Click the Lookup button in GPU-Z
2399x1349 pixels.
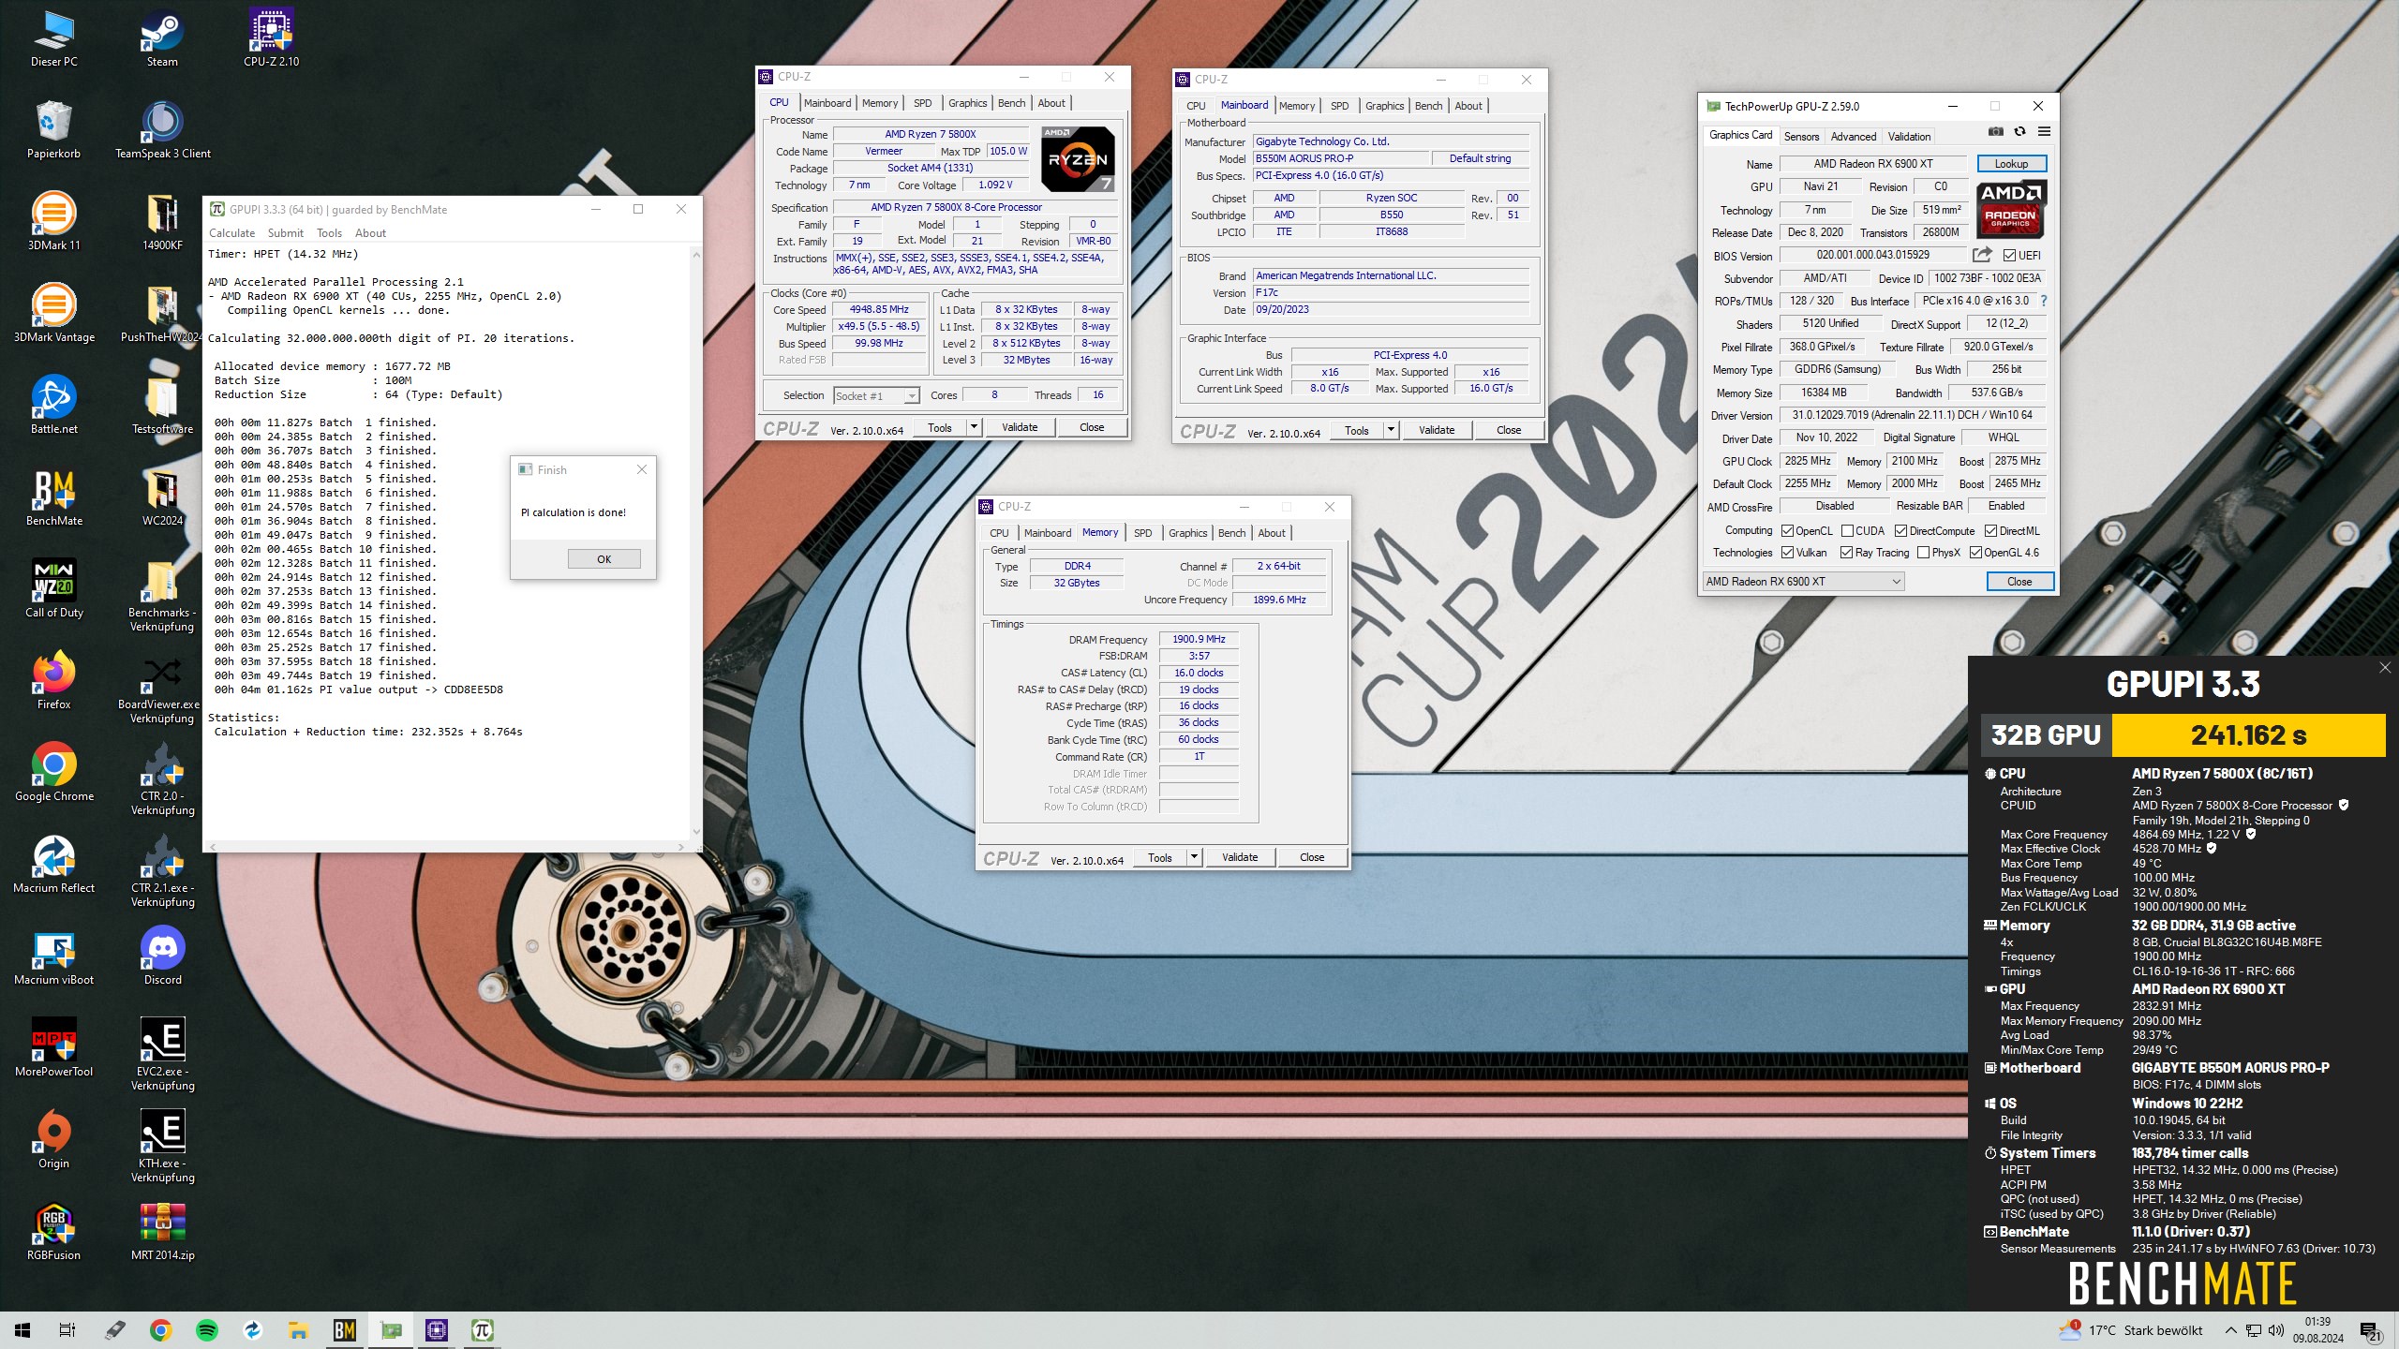point(2011,164)
